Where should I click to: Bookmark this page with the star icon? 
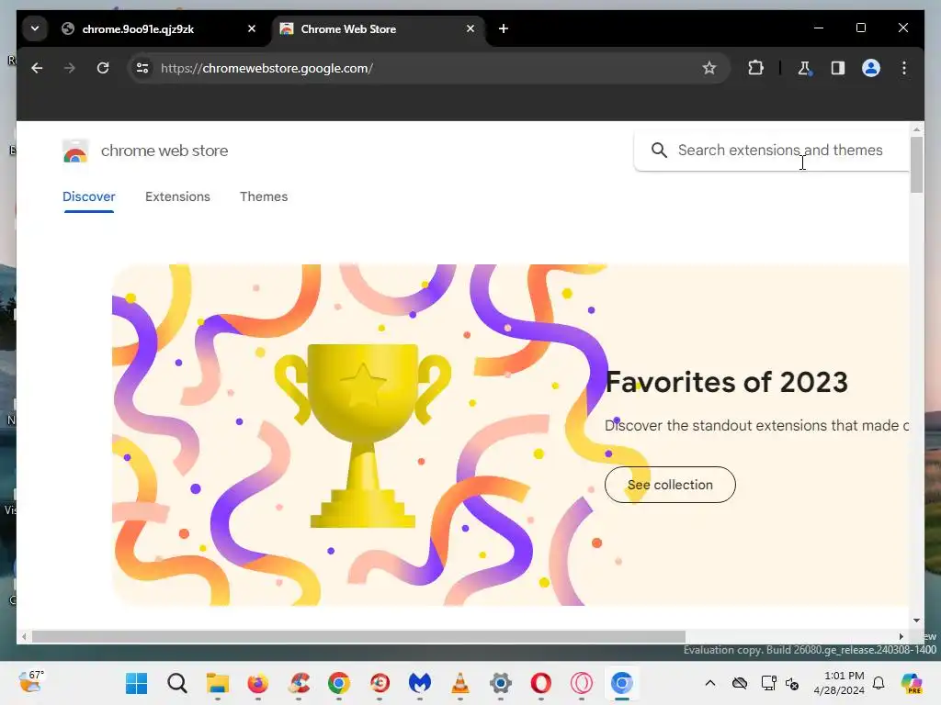click(709, 68)
